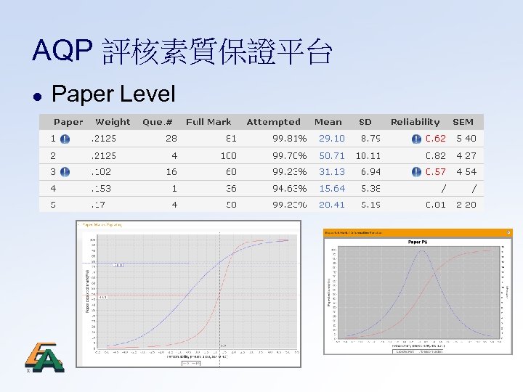Click the alert icon next to reliability 0.57
Viewport: 523px width, 392px height.
coord(416,172)
